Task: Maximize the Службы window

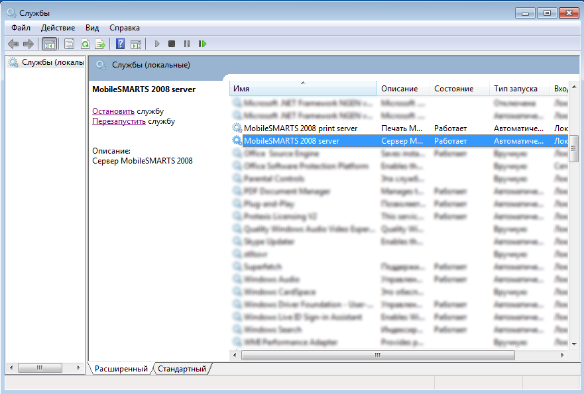Action: [547, 13]
